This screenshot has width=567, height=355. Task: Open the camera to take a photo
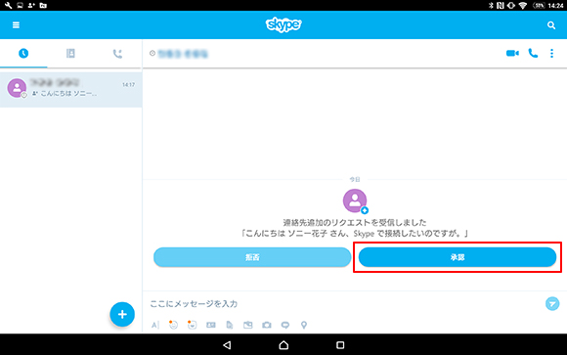(267, 325)
